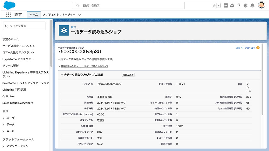Screen dimensions: 269x151
Task: Expand the ユーザー tree node
Action: click(x=3, y=118)
